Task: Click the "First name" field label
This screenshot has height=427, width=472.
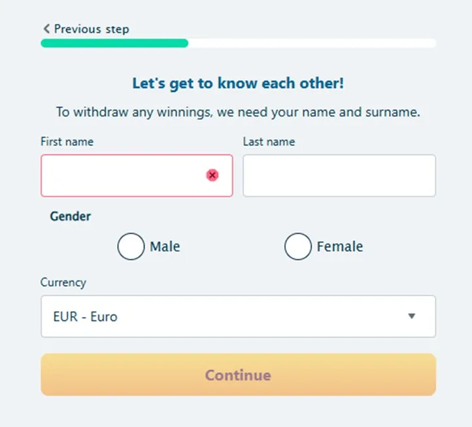Action: click(x=67, y=141)
